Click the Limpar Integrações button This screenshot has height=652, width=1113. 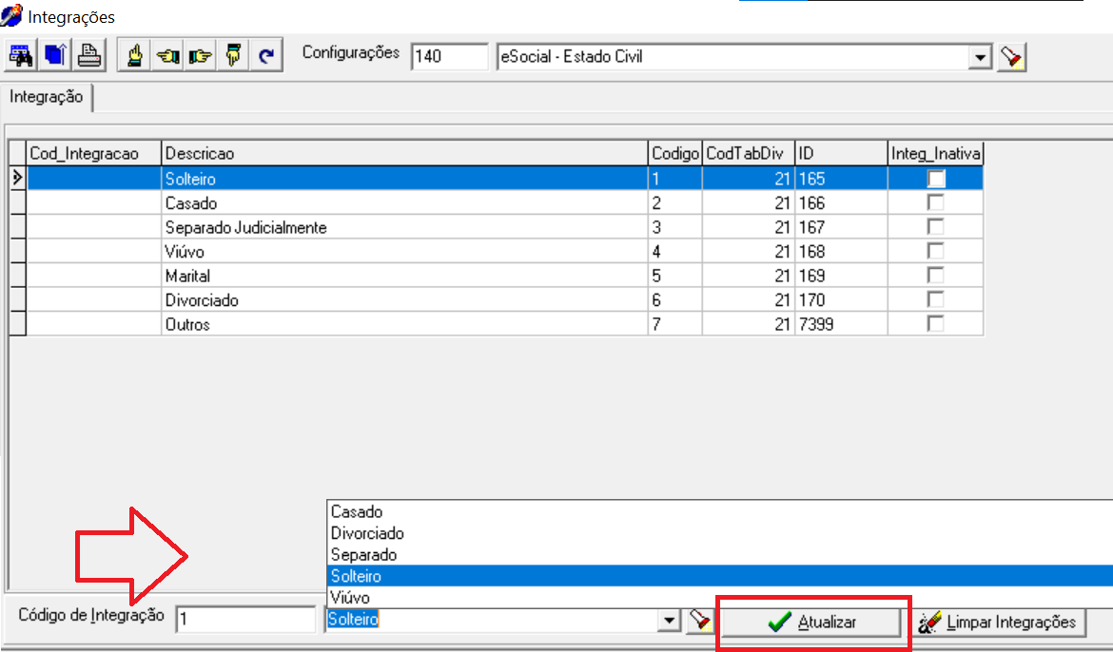(x=1001, y=623)
